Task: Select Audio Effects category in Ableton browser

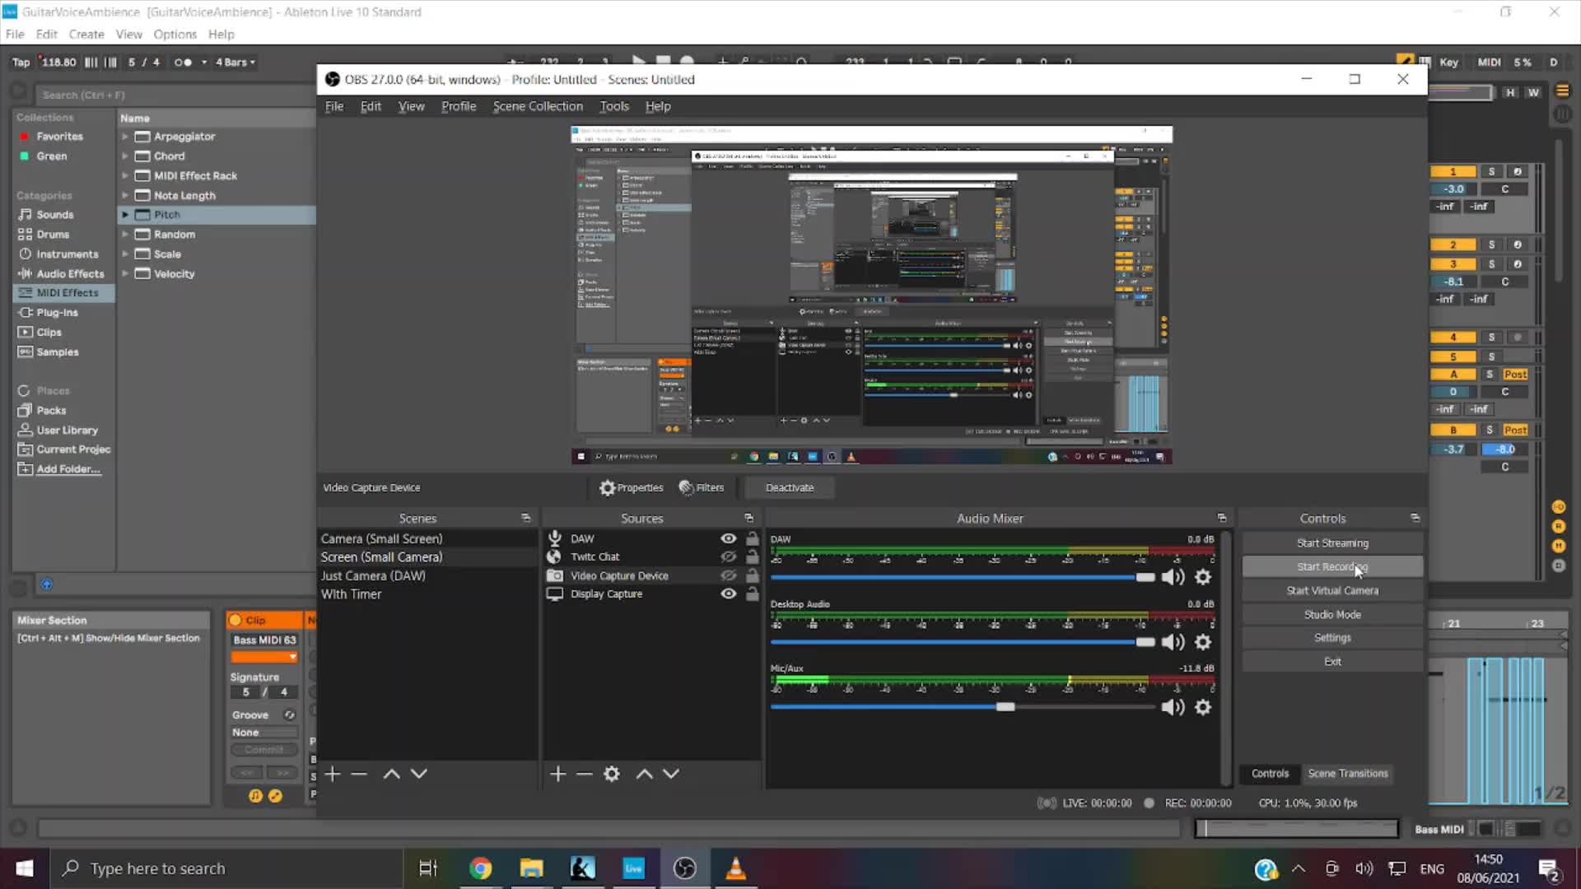Action: (x=70, y=273)
